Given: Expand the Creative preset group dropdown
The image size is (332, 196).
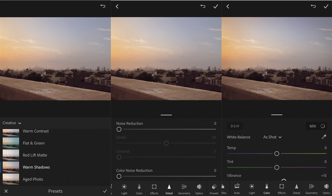Looking at the screenshot, I should [x=12, y=123].
